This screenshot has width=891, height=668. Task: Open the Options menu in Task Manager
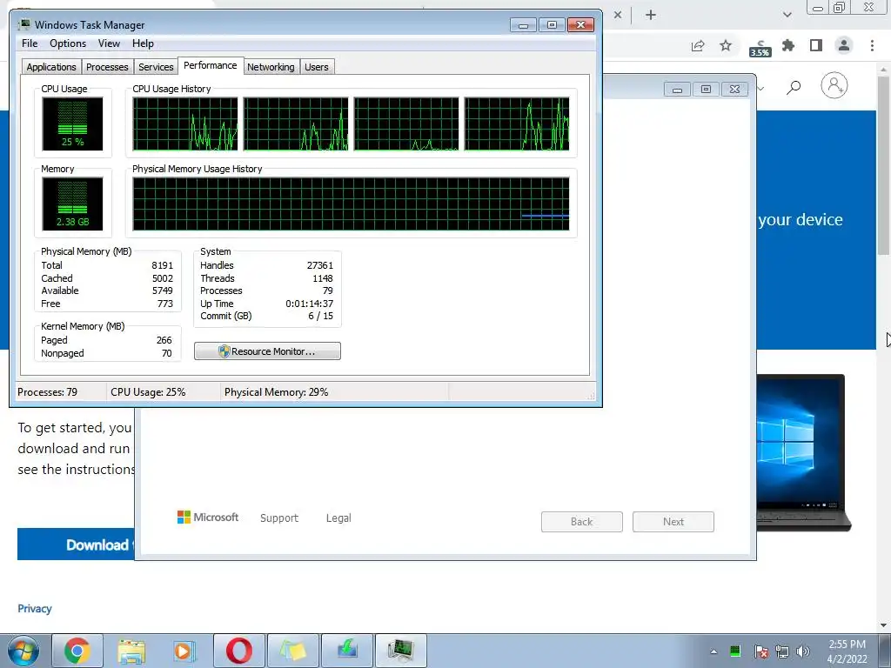click(68, 43)
